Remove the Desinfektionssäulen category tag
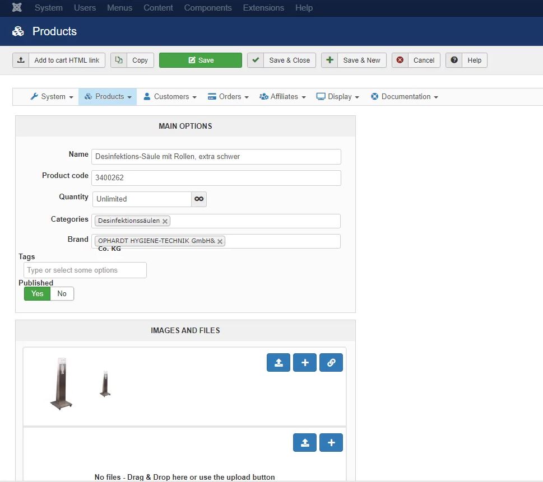Image resolution: width=543 pixels, height=482 pixels. 165,221
